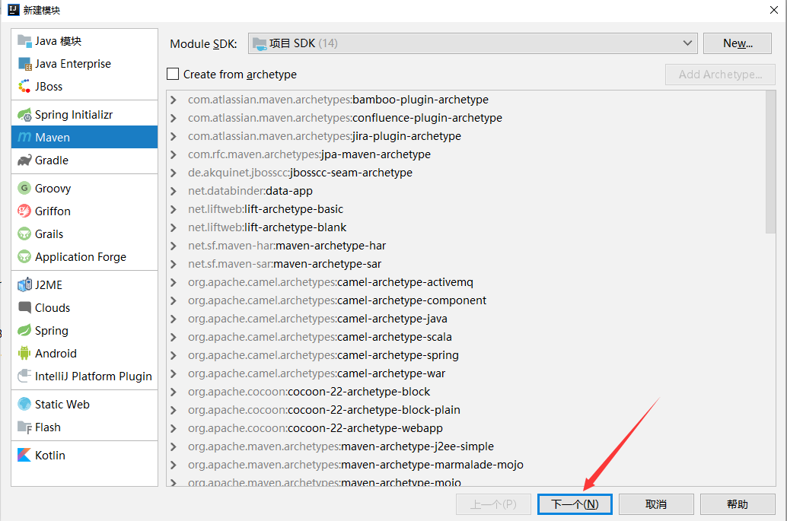Click the Application Forge icon
787x521 pixels.
coord(24,257)
